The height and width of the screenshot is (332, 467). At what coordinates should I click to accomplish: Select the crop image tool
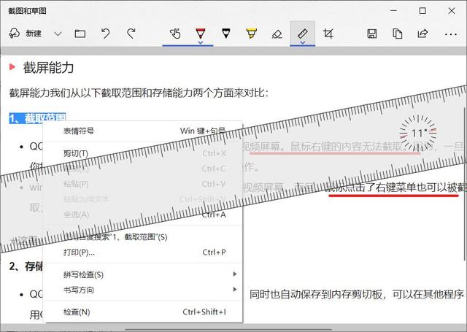[x=328, y=34]
